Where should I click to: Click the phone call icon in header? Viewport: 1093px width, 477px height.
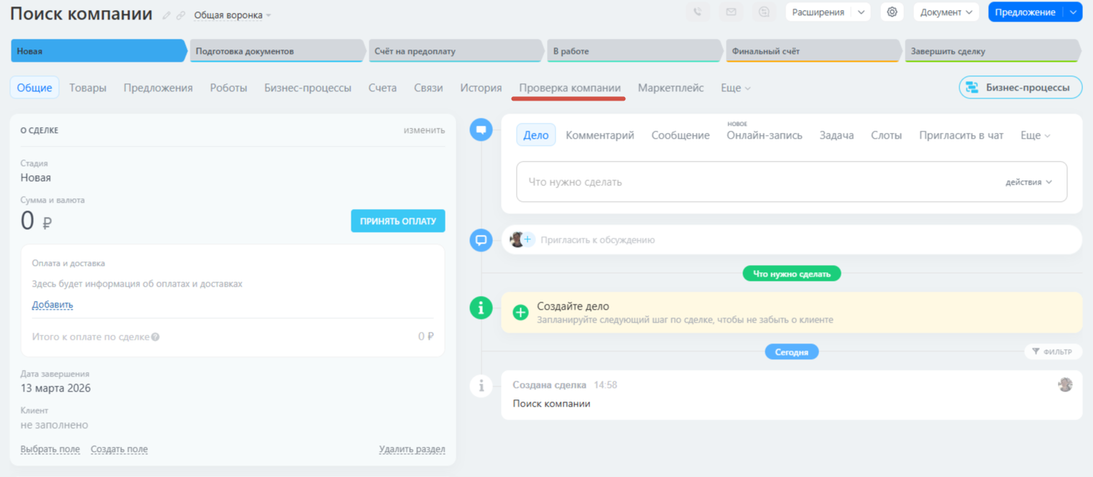point(697,12)
